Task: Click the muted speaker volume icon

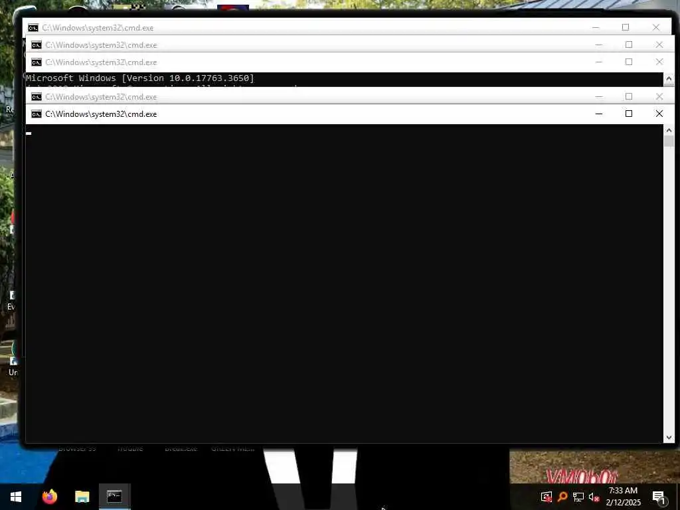Action: coord(594,497)
